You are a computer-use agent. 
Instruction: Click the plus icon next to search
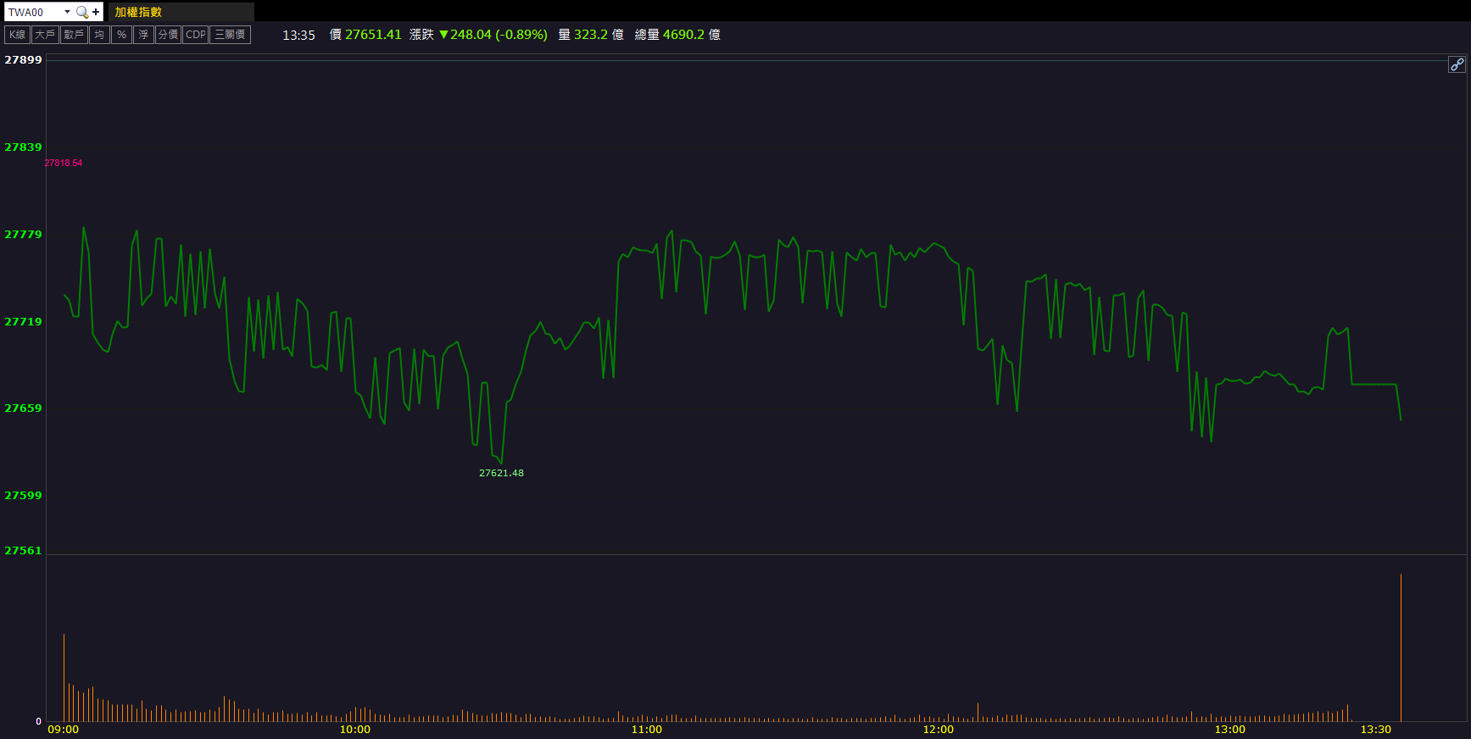point(96,12)
